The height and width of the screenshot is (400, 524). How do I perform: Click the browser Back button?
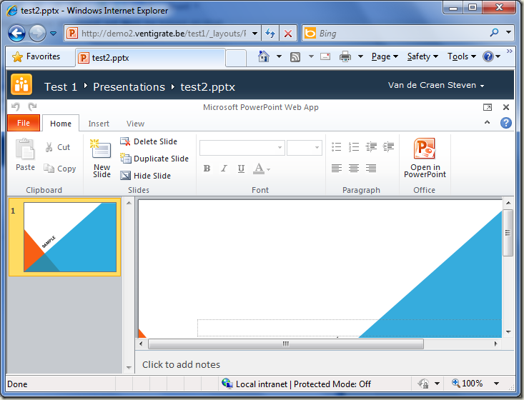pos(16,33)
